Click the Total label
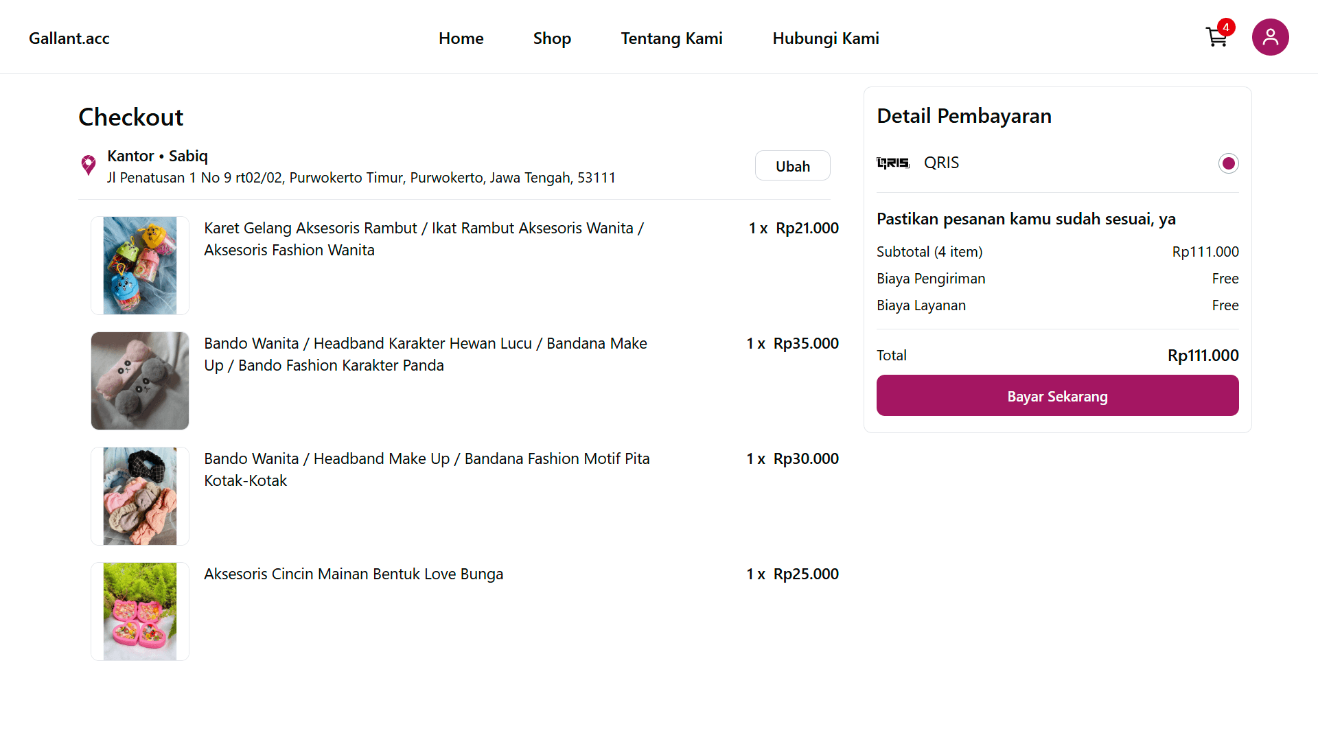The width and height of the screenshot is (1318, 733). click(891, 356)
